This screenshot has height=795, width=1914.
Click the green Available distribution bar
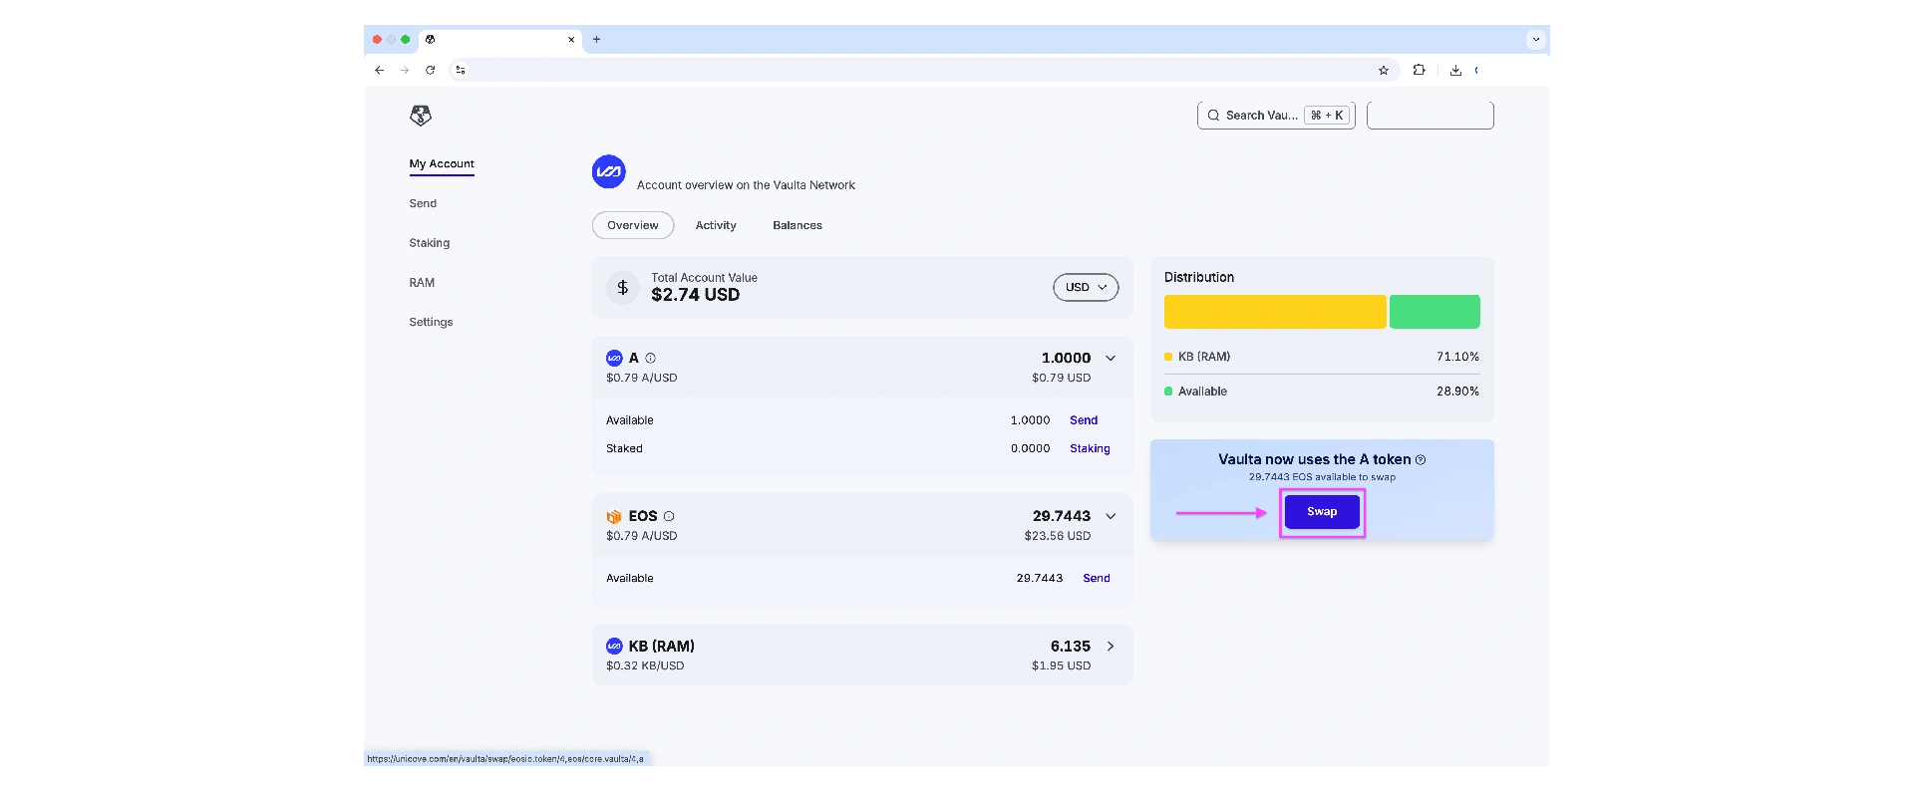1435,312
